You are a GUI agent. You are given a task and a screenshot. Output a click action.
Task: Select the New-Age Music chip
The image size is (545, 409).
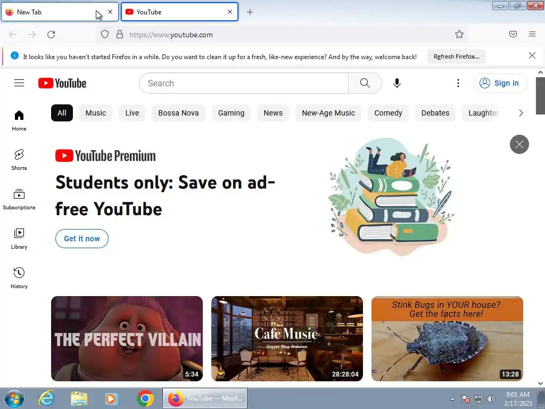[328, 113]
